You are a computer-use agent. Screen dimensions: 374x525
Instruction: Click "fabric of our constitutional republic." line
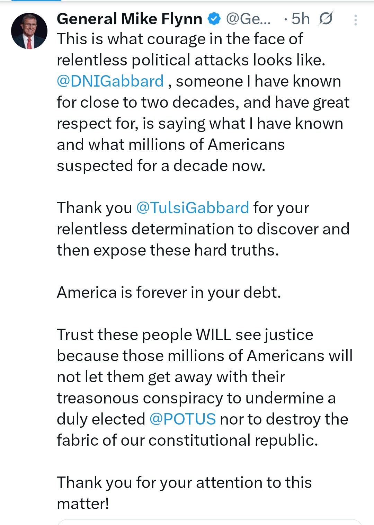click(187, 440)
